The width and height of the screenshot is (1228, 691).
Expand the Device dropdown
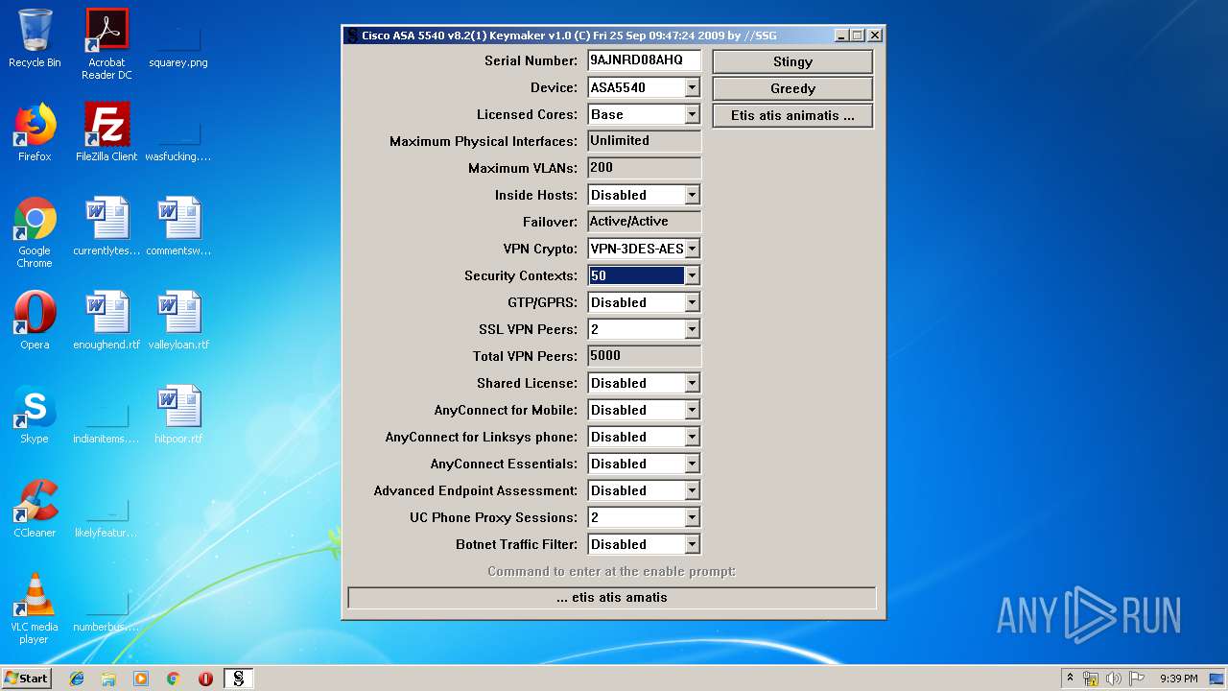(x=693, y=87)
